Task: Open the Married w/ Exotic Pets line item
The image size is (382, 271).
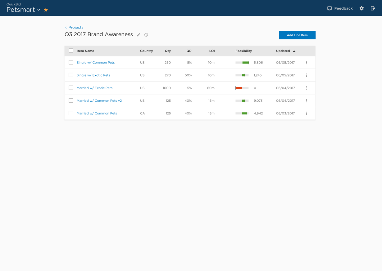Action: [x=94, y=88]
